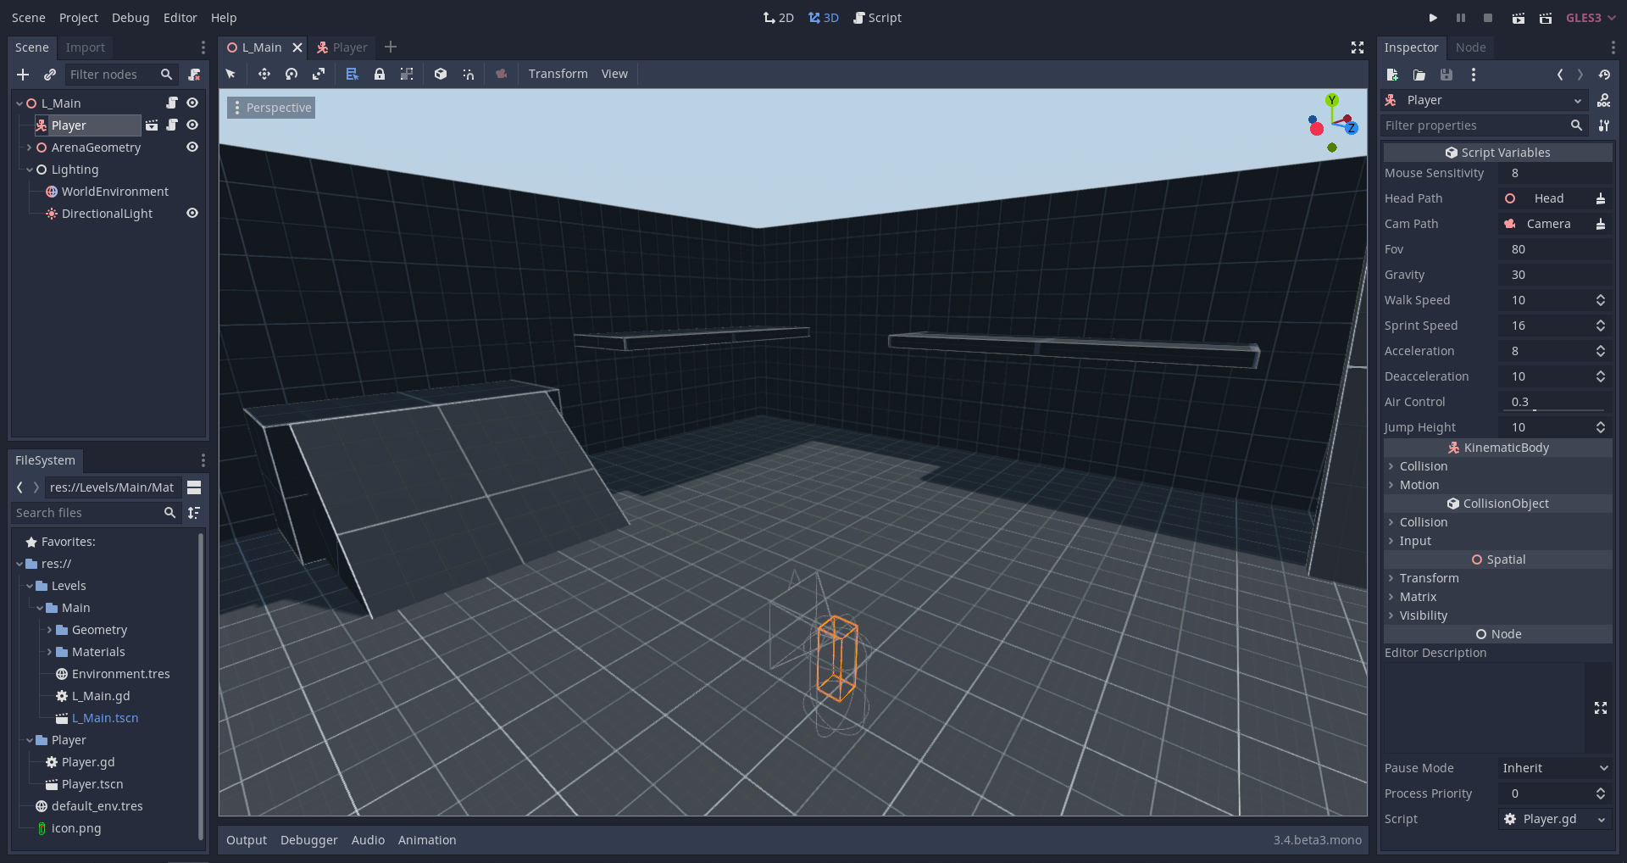Click the list select mode icon
Viewport: 1627px width, 863px height.
pos(353,74)
